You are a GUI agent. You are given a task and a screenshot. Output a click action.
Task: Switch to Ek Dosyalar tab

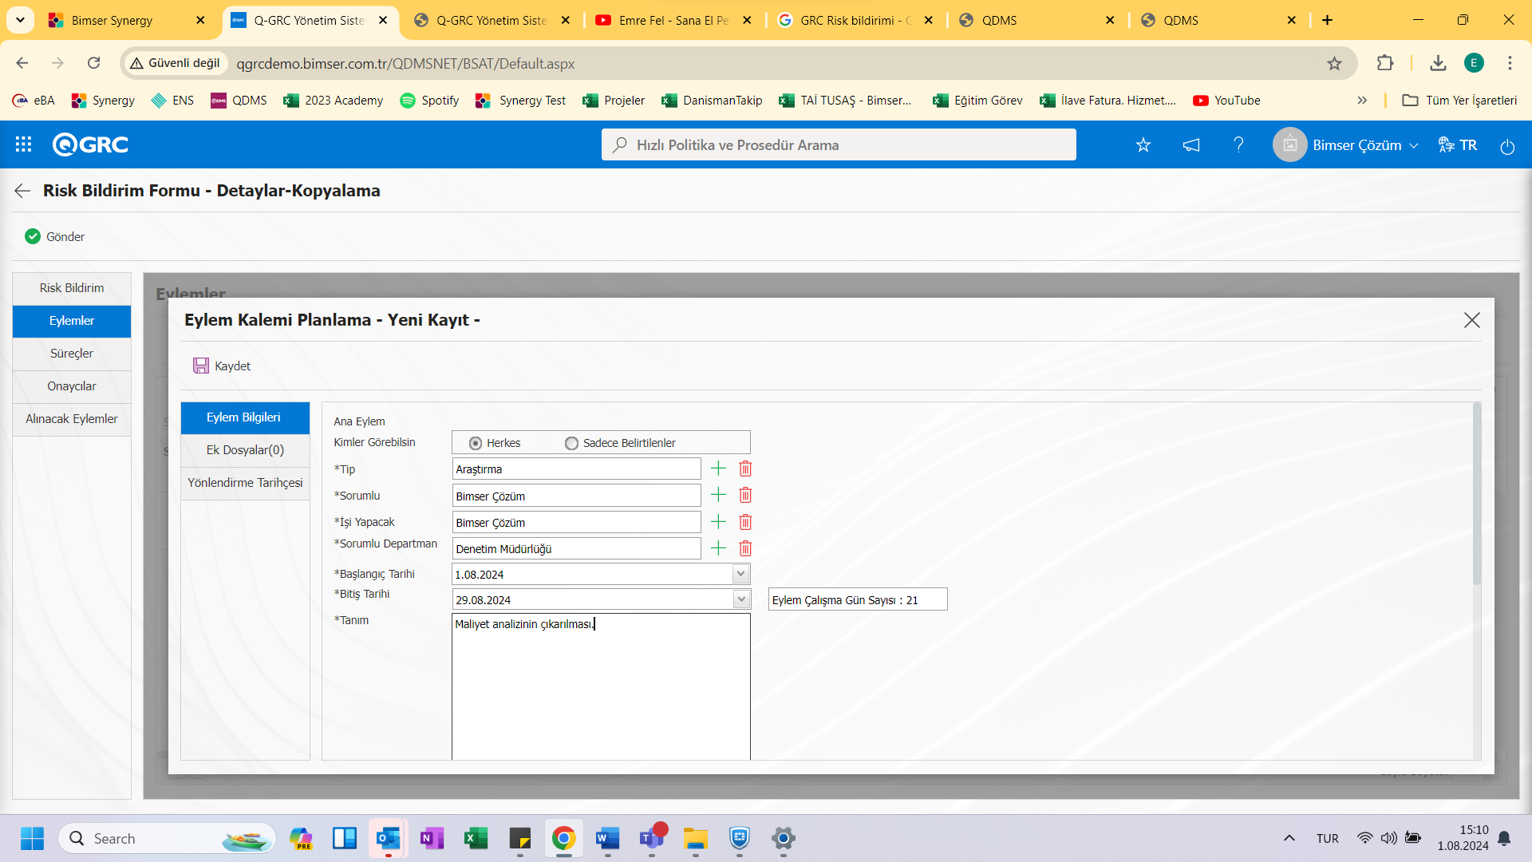pos(245,449)
